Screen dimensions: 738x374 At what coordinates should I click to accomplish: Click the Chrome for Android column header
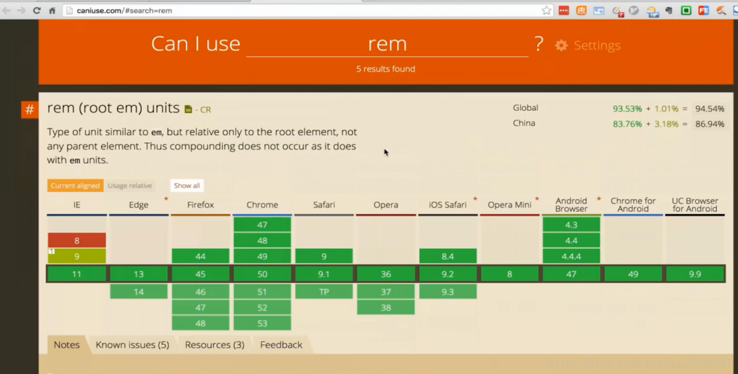click(x=633, y=205)
